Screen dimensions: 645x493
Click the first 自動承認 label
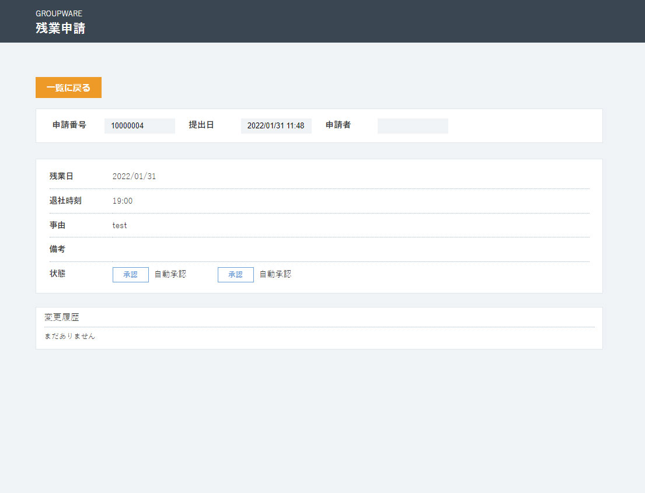click(170, 274)
